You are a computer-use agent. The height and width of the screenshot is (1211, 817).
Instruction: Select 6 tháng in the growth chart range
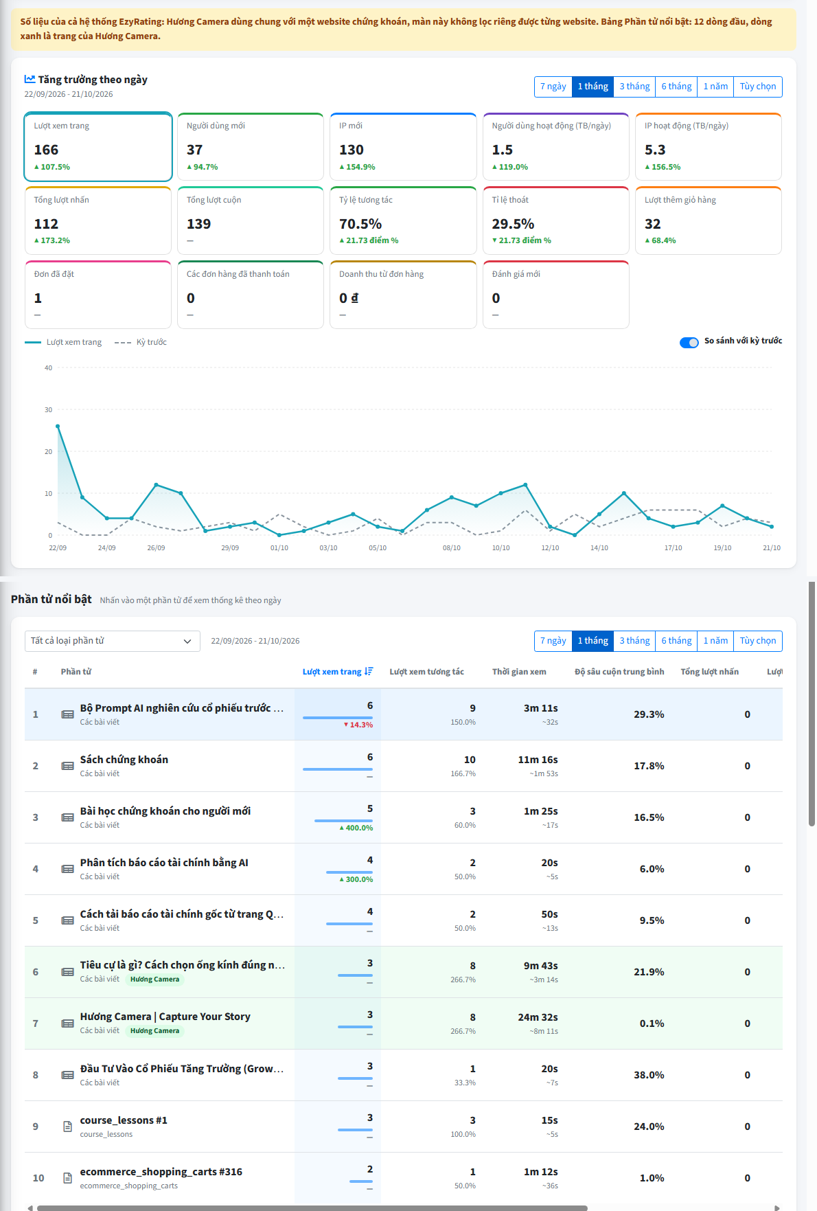(676, 87)
